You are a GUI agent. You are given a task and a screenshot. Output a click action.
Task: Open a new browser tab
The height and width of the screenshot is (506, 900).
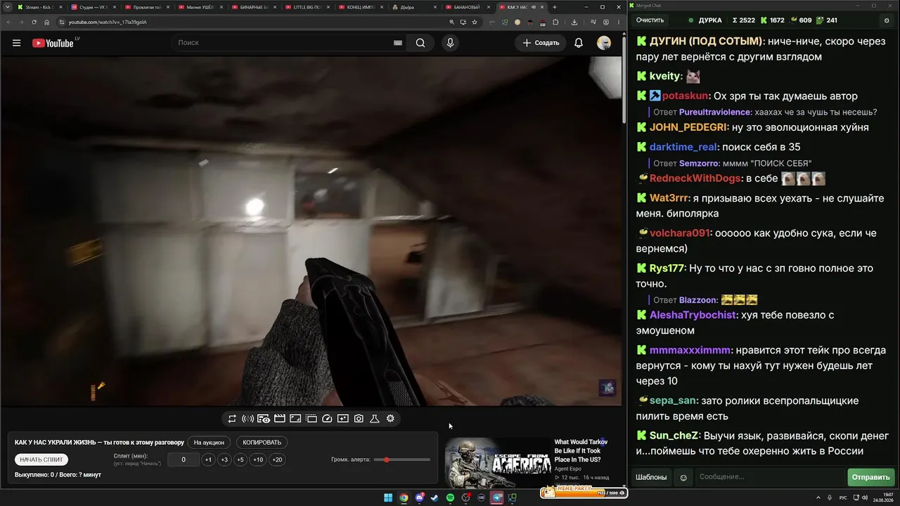pos(555,7)
